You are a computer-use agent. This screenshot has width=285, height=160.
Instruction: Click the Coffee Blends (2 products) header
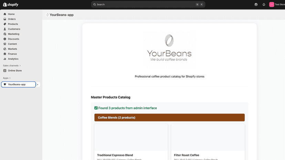point(169,117)
